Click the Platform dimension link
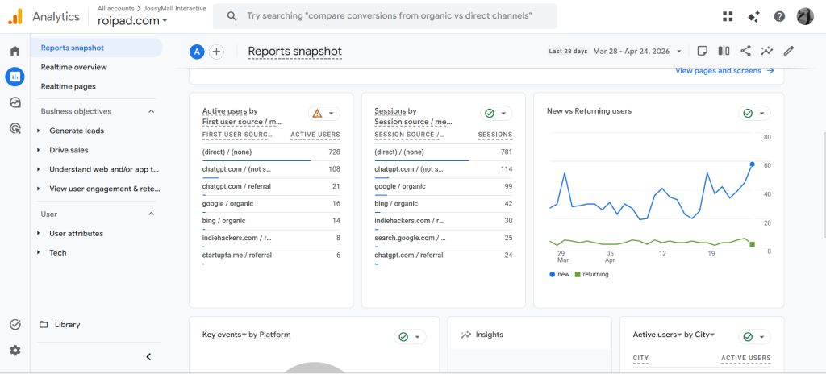 pos(274,335)
